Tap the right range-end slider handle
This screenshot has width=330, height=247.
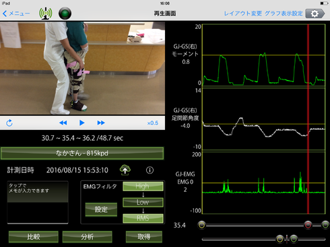(x=325, y=225)
